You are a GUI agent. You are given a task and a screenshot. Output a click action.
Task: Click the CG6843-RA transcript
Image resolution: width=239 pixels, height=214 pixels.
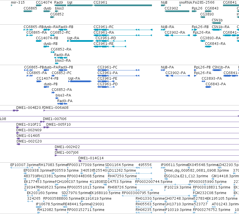point(208,47)
